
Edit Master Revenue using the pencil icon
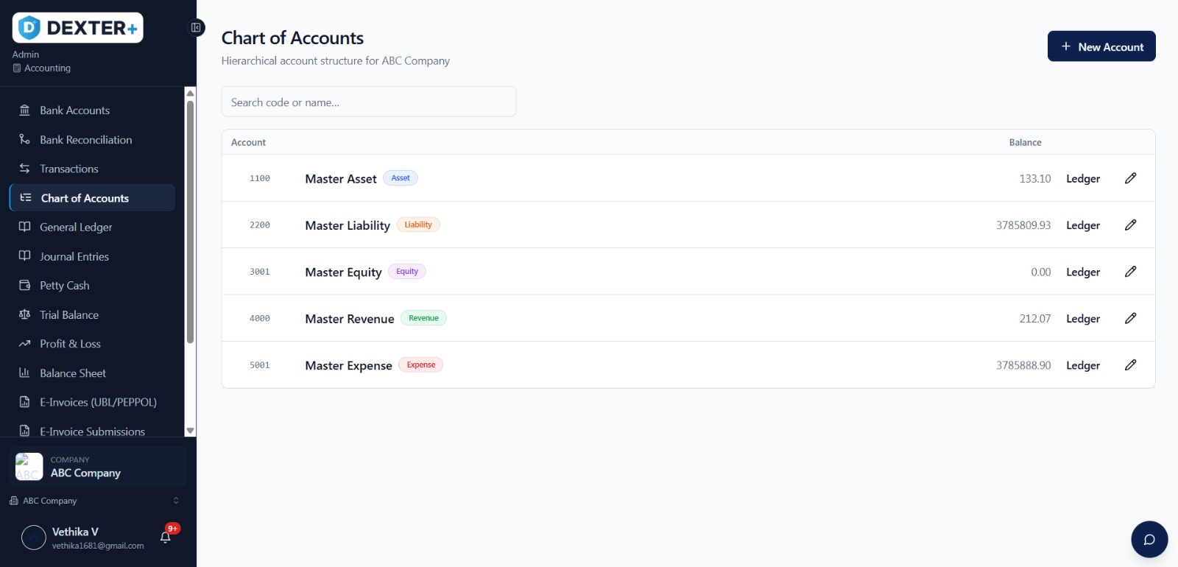(x=1131, y=318)
